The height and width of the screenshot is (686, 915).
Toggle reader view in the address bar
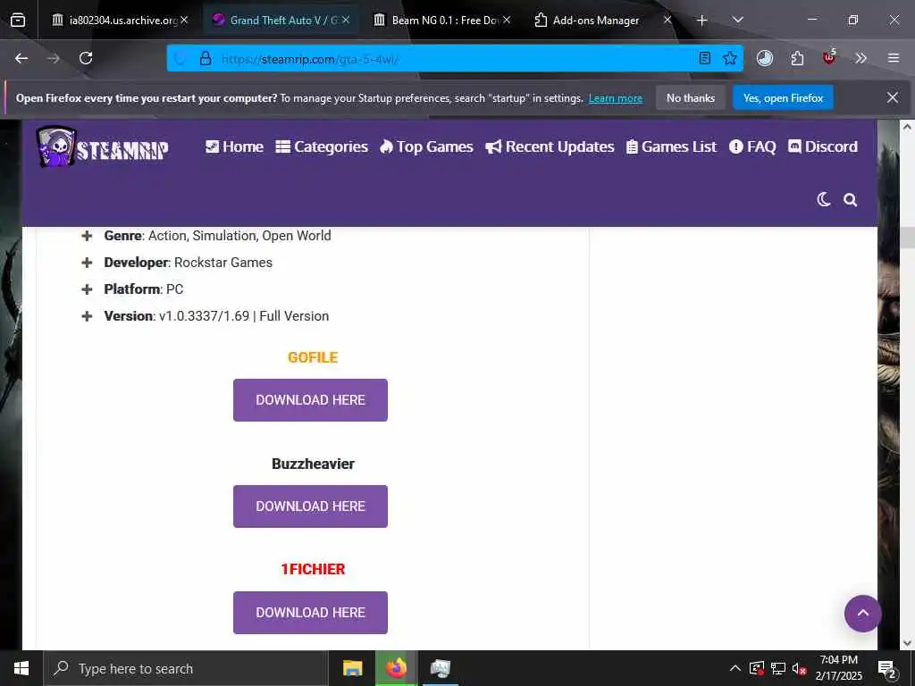[705, 58]
